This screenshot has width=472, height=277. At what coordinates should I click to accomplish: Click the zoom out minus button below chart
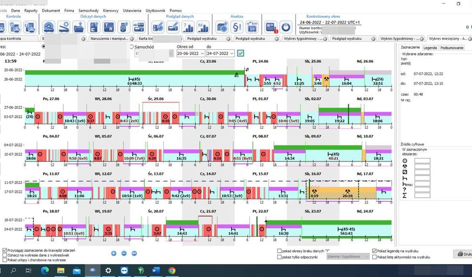pos(124,253)
